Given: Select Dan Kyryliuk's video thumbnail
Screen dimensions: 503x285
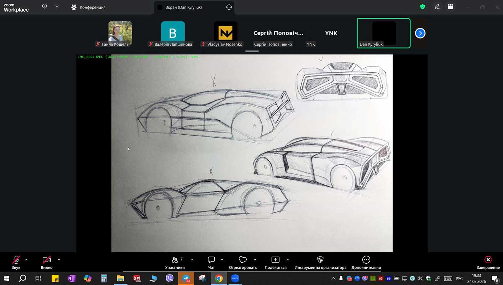Looking at the screenshot, I should [384, 33].
